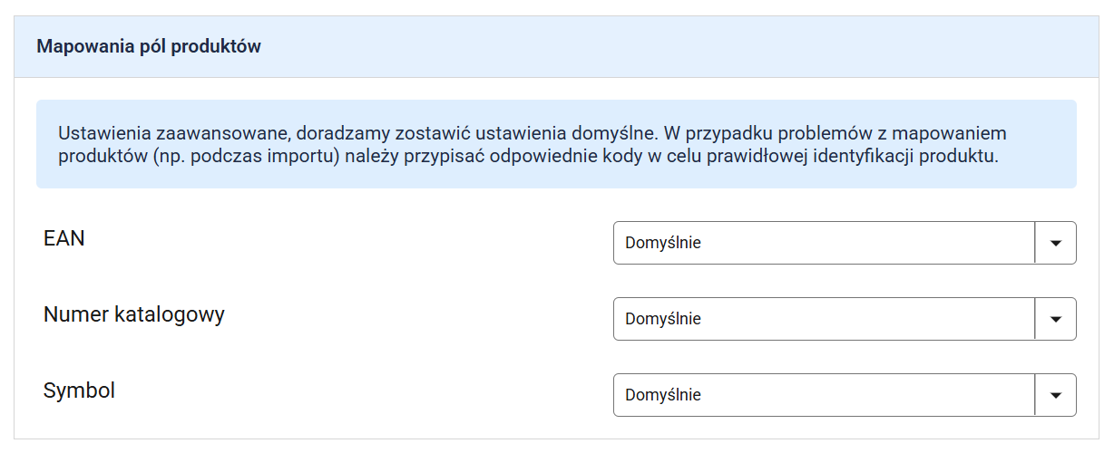Select the 'Domyślnie' value in EAN field
The height and width of the screenshot is (453, 1114).
pyautogui.click(x=663, y=243)
